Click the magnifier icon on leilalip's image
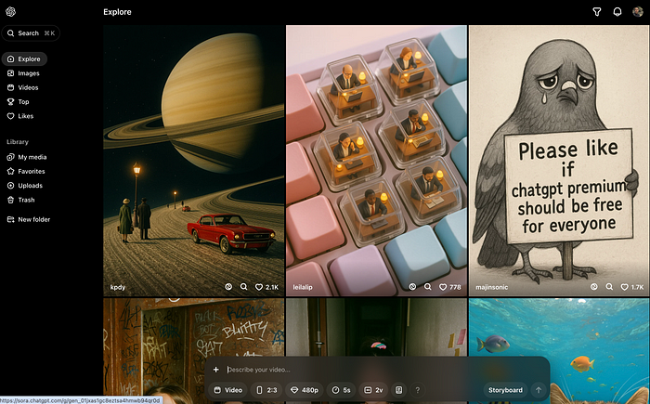The height and width of the screenshot is (404, 650). pos(427,287)
